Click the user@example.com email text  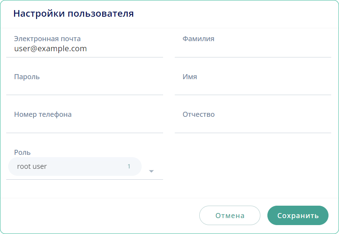(50, 49)
